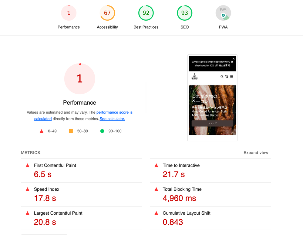The image size is (303, 235).
Task: Click the cart icon in site preview
Action: pyautogui.click(x=227, y=77)
